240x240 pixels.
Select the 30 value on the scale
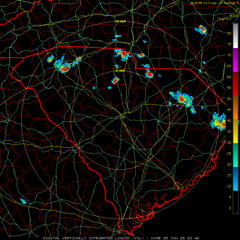pos(229,142)
